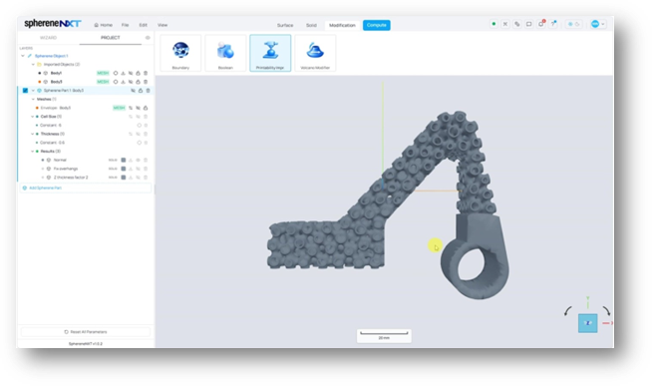Toggle the checkbox beside Spherene Part 1
Viewport: 652px width, 387px height.
coord(25,91)
